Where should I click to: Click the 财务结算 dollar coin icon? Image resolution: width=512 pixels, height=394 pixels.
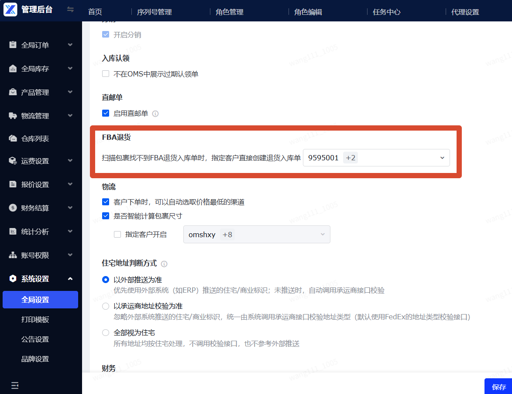coord(13,208)
